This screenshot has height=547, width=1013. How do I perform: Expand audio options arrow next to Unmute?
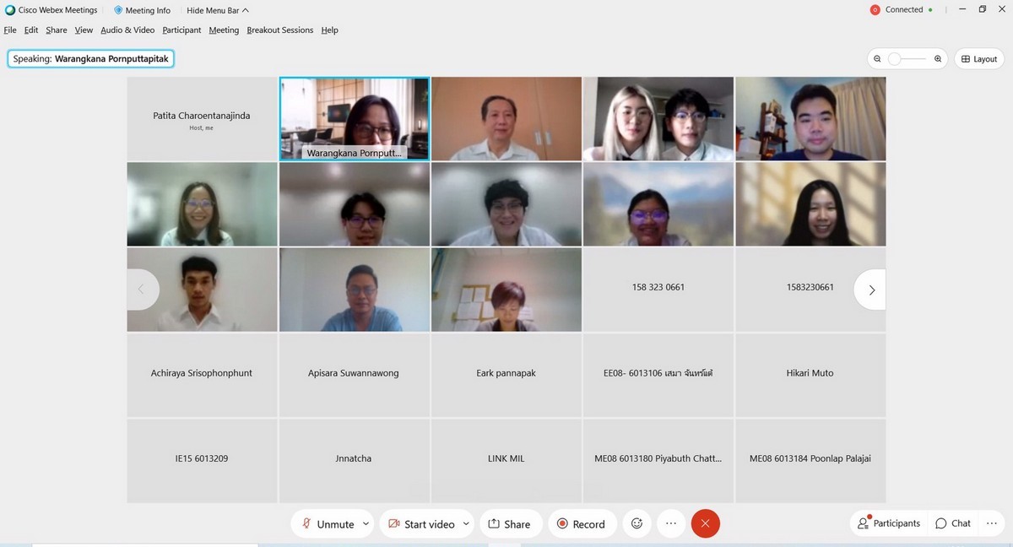pyautogui.click(x=366, y=523)
